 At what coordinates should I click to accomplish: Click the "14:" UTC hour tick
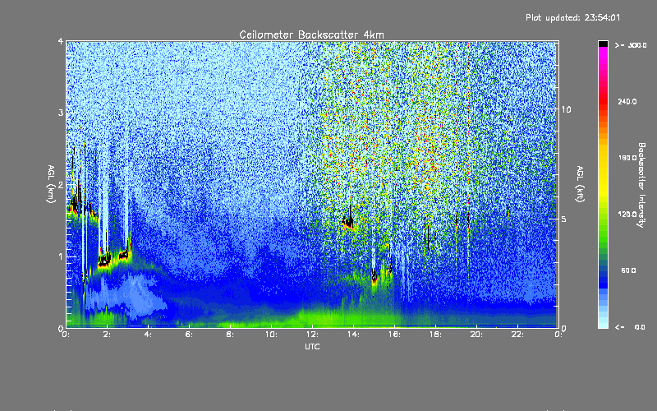(353, 335)
